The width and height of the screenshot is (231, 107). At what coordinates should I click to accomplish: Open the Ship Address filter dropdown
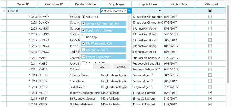tap(160, 11)
